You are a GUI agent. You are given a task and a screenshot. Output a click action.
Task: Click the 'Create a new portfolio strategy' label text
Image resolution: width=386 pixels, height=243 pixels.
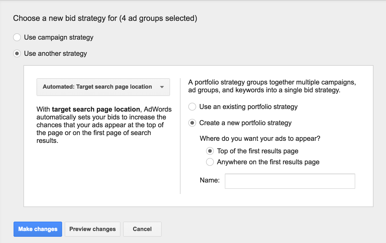pyautogui.click(x=245, y=123)
